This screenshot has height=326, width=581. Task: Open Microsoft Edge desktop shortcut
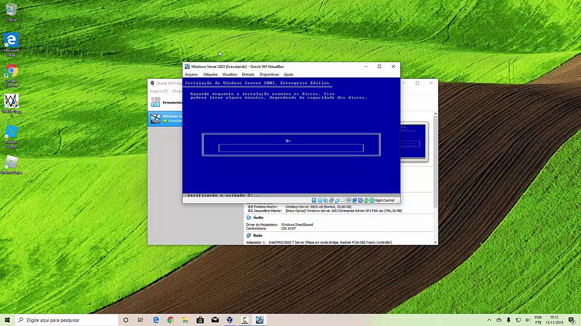pos(11,45)
